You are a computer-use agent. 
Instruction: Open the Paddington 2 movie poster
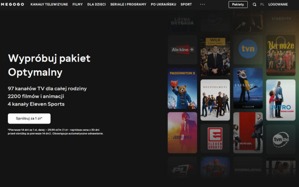pos(182,88)
